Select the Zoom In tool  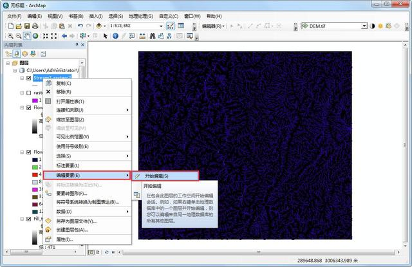pyautogui.click(x=10, y=35)
